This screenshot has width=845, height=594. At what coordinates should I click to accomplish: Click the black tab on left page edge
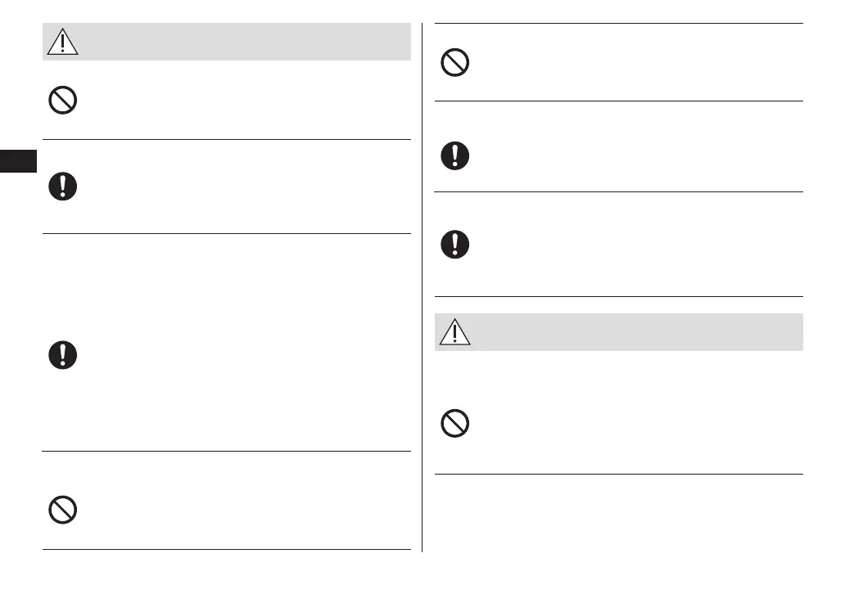pos(18,160)
